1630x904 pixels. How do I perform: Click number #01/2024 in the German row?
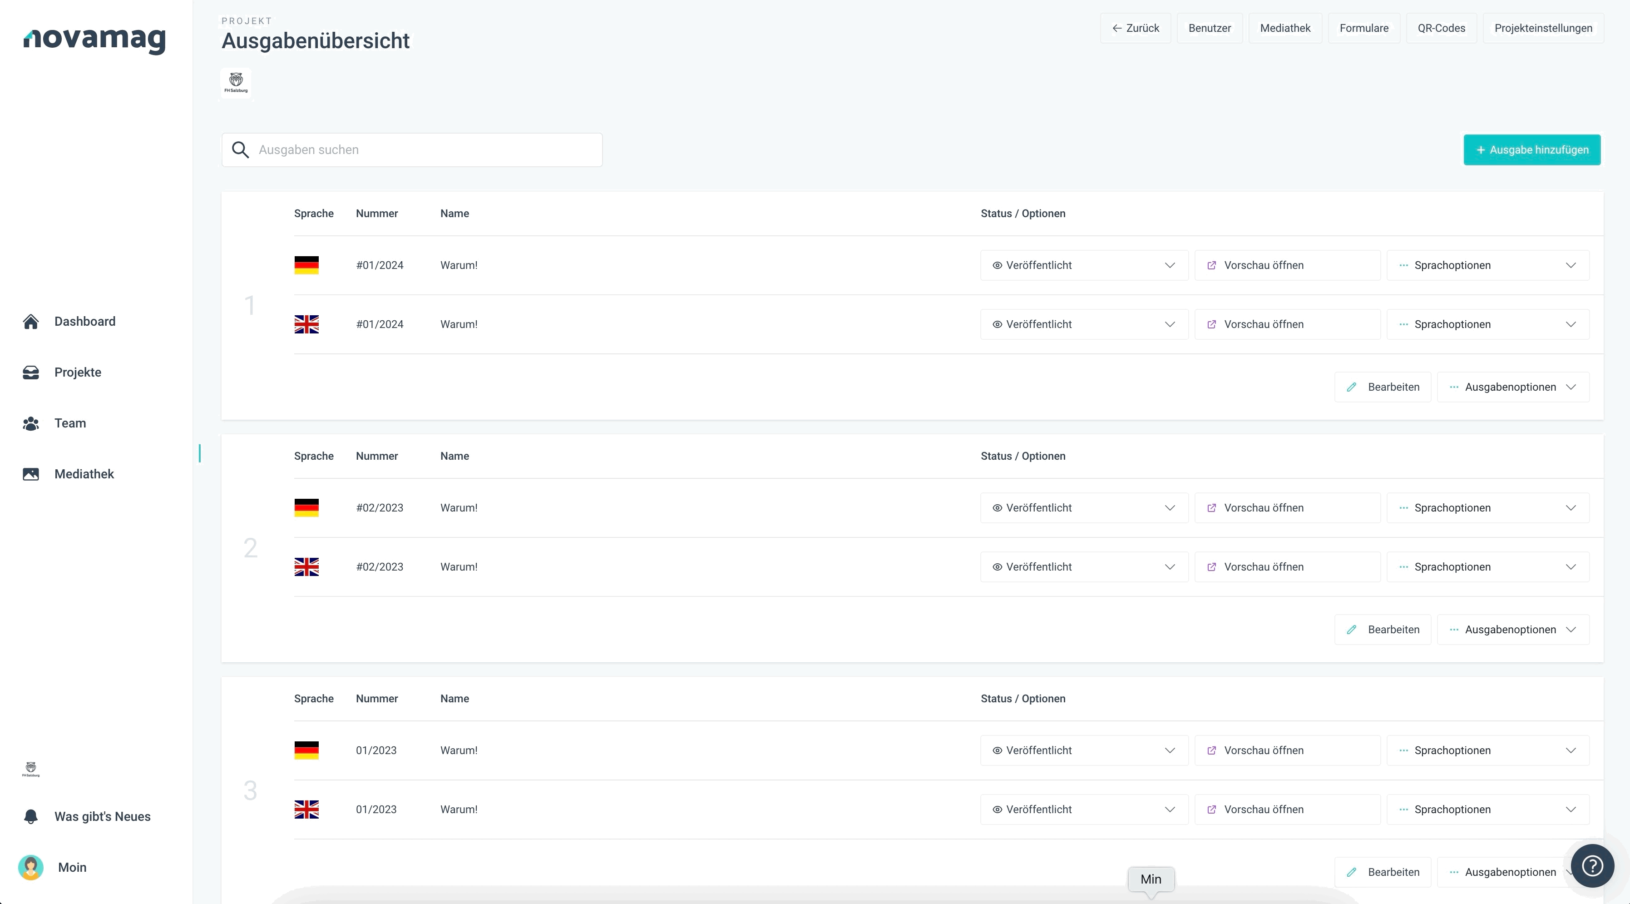380,265
